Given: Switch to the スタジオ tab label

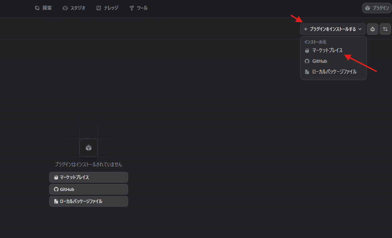Looking at the screenshot, I should pos(78,8).
